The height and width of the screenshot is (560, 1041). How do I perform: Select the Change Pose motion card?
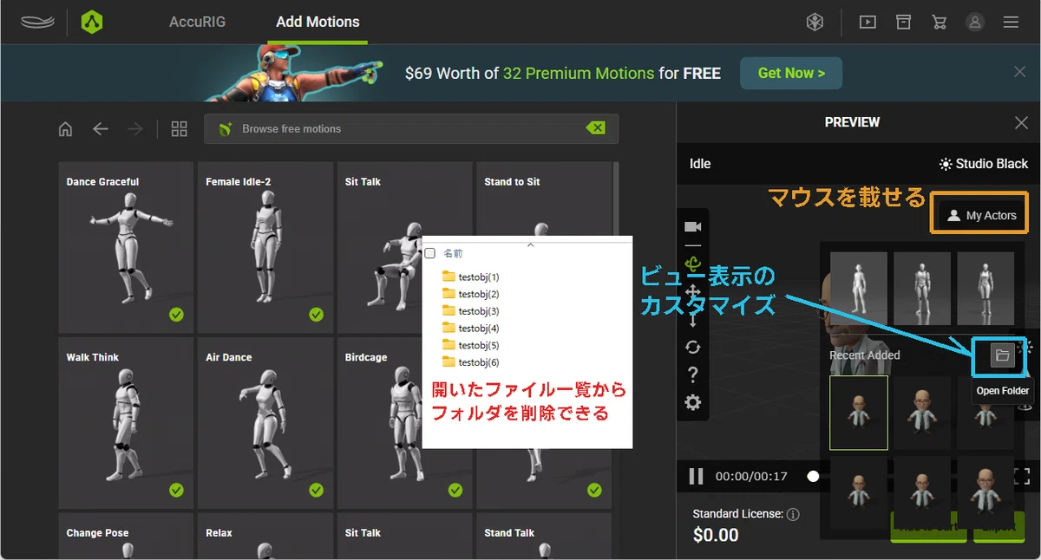click(x=126, y=537)
